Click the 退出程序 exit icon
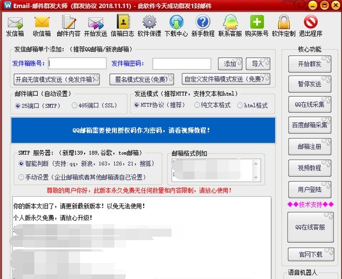This screenshot has height=279, width=342. click(311, 26)
